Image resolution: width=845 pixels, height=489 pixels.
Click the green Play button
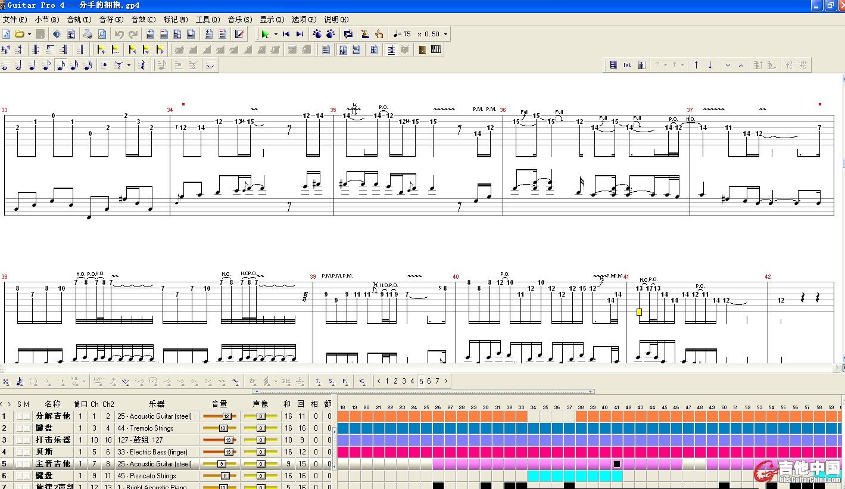click(x=265, y=34)
